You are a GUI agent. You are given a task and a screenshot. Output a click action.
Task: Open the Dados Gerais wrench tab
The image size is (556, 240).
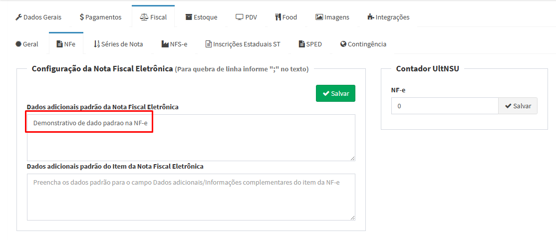38,17
